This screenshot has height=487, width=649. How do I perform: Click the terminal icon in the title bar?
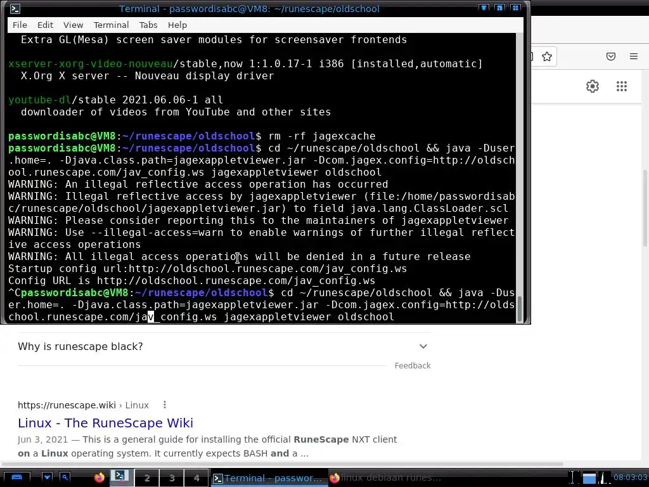click(15, 9)
